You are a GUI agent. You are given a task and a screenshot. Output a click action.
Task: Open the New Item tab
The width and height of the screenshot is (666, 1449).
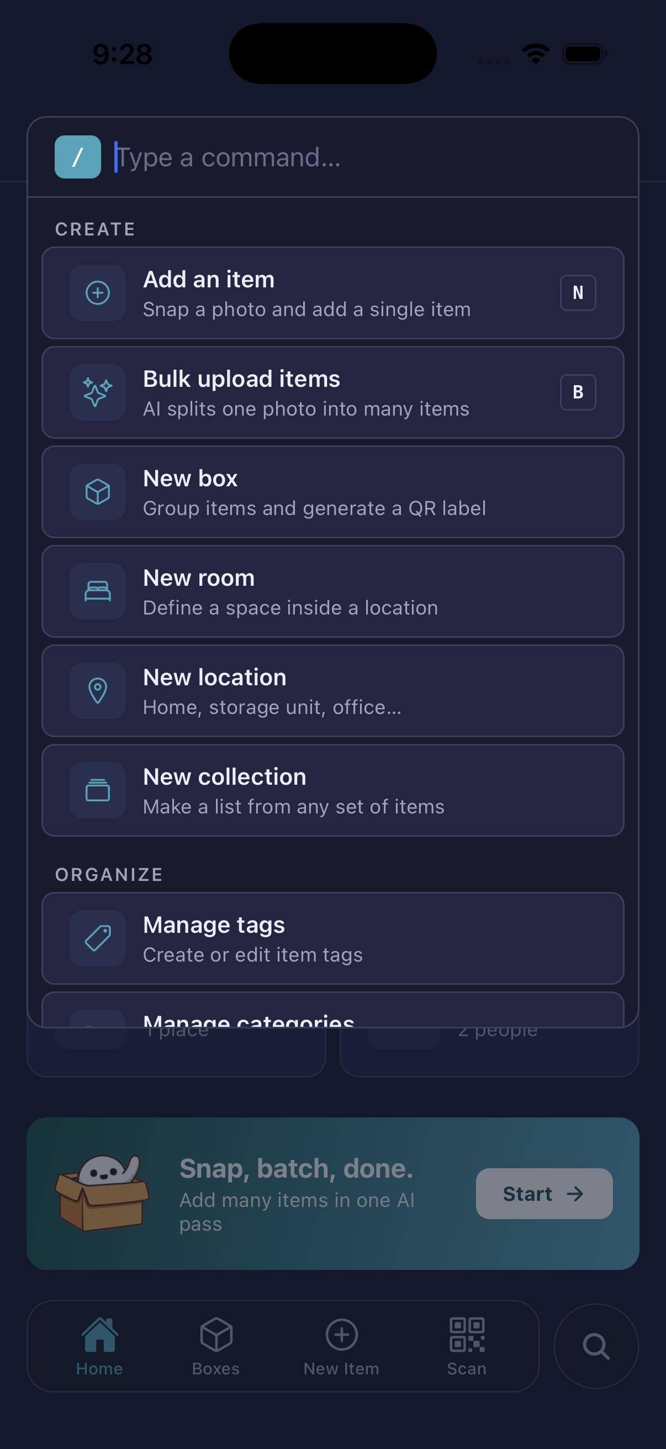coord(341,1346)
